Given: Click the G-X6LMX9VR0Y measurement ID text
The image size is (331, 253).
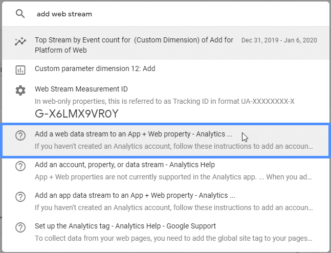Looking at the screenshot, I should [x=77, y=114].
